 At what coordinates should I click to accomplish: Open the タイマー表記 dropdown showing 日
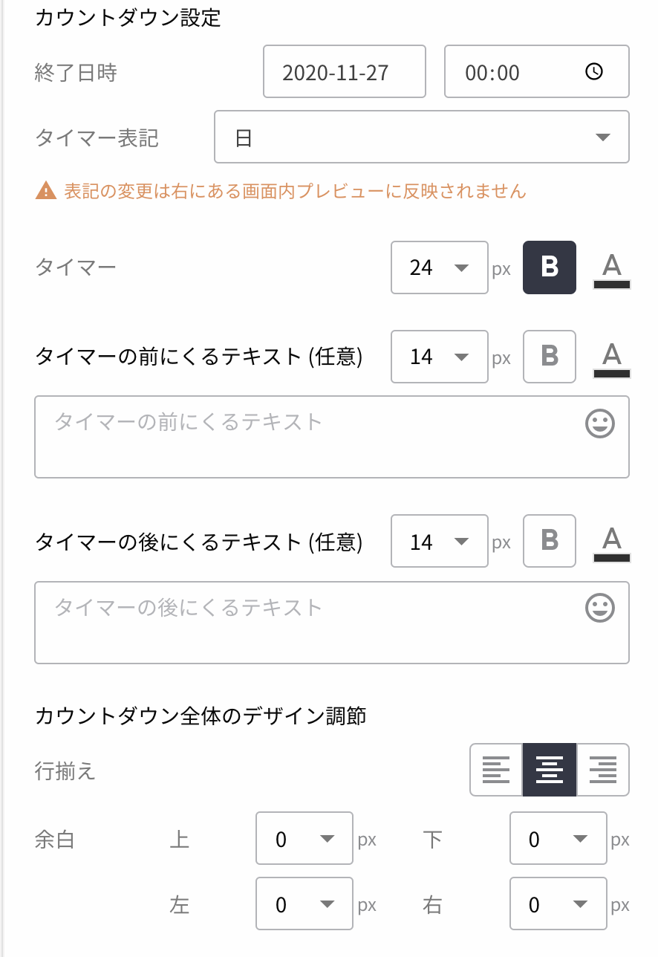[x=422, y=137]
